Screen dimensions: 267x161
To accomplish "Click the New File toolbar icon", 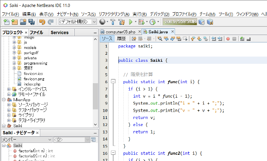I will point(7,22).
